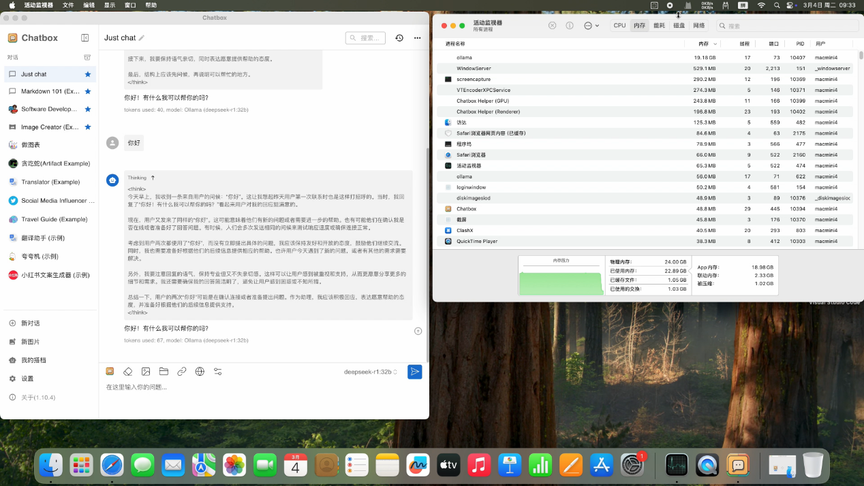
Task: Open 设置 in Chatbox sidebar
Action: (x=49, y=378)
